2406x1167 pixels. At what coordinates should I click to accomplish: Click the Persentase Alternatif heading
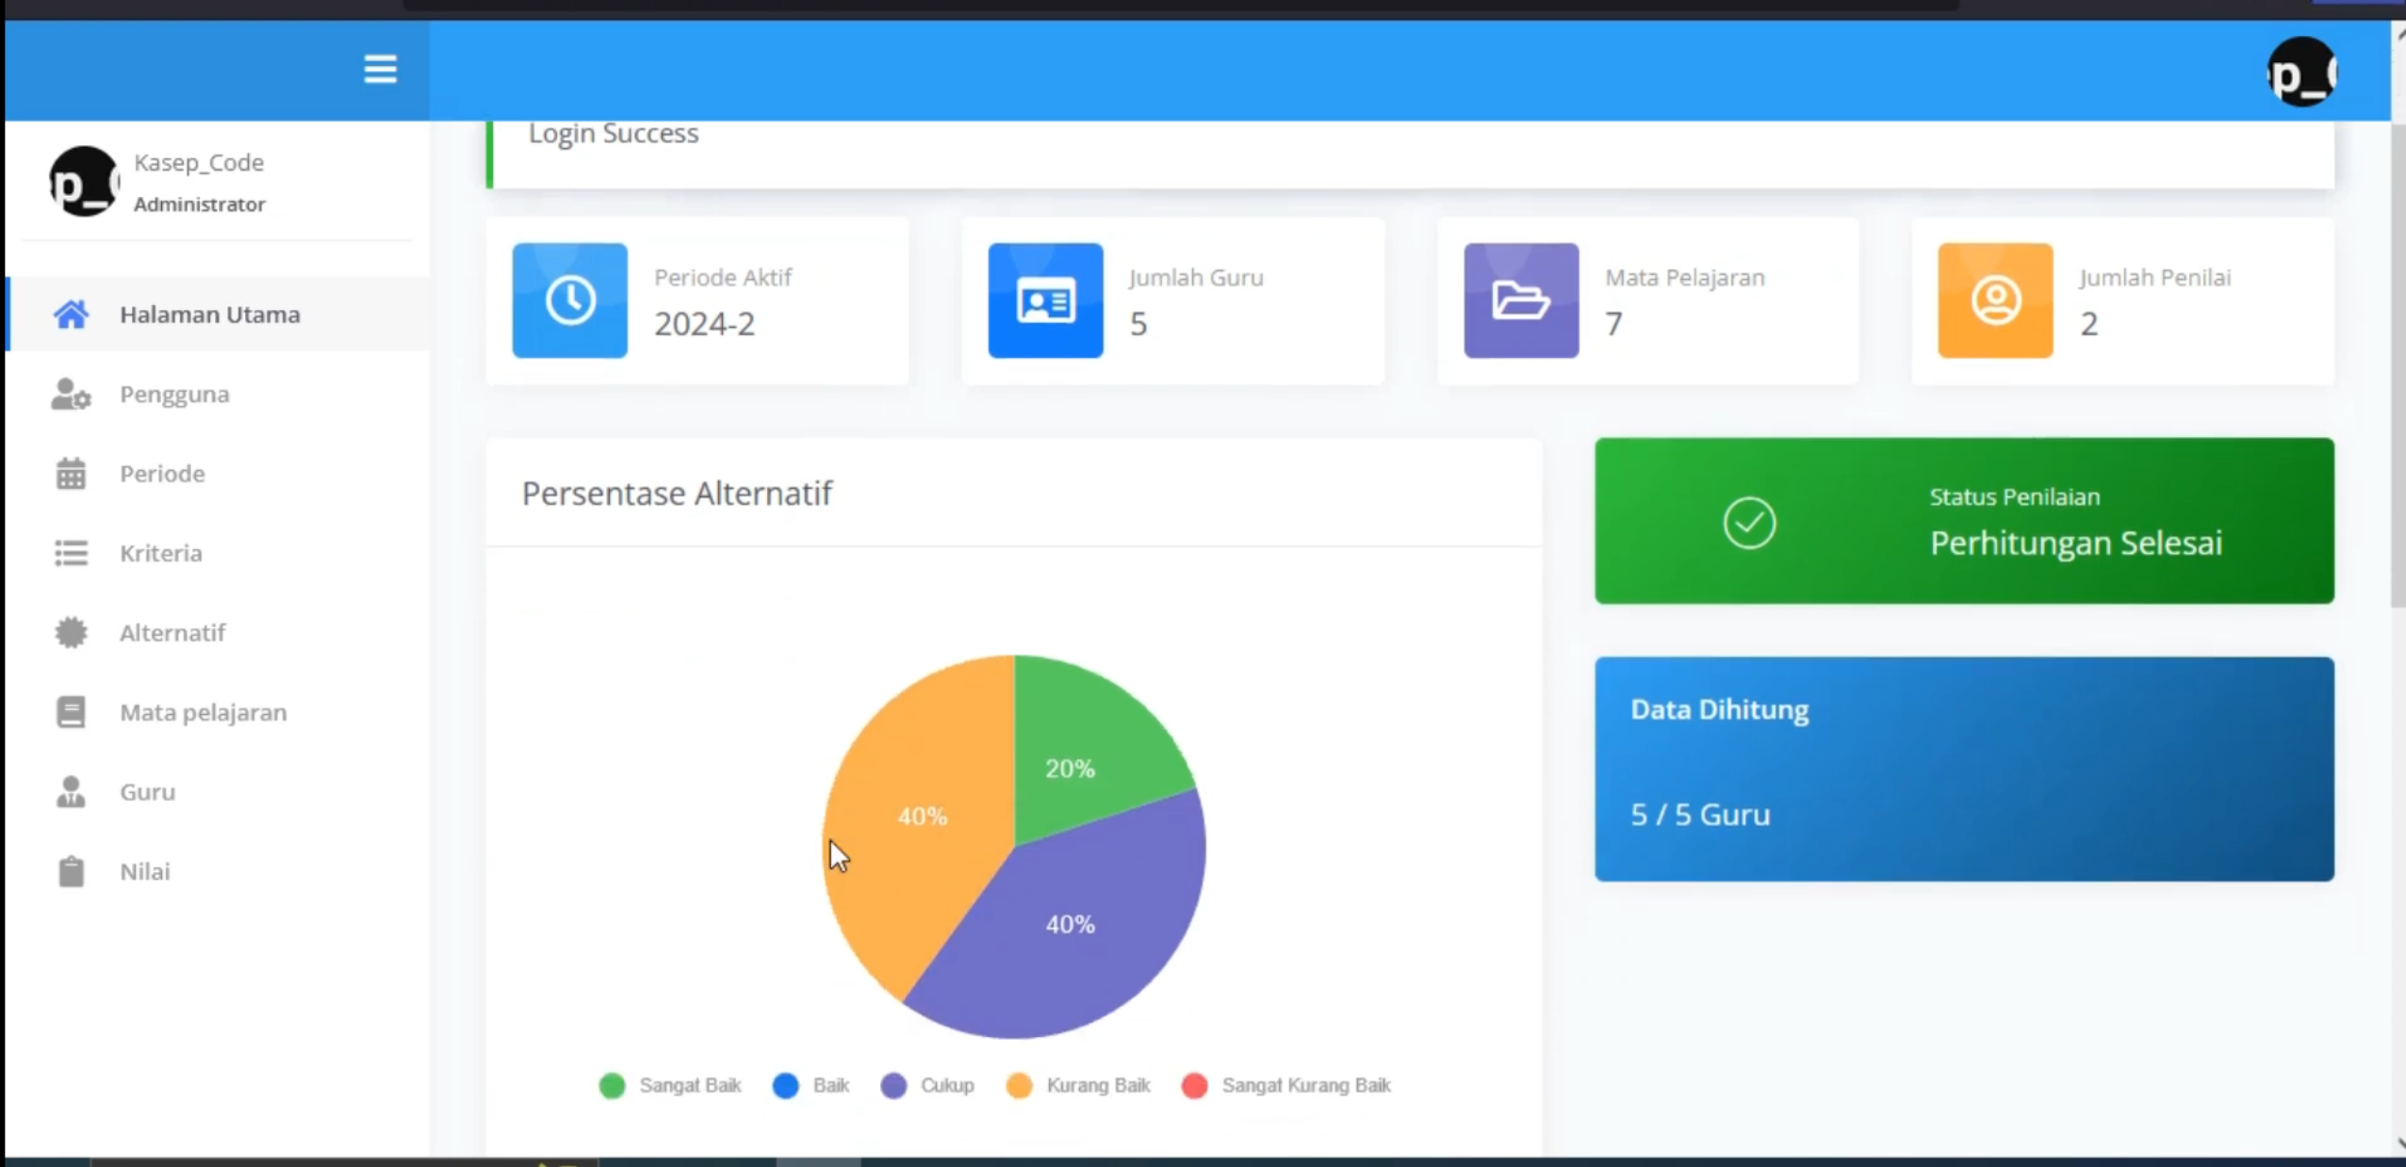(x=677, y=493)
